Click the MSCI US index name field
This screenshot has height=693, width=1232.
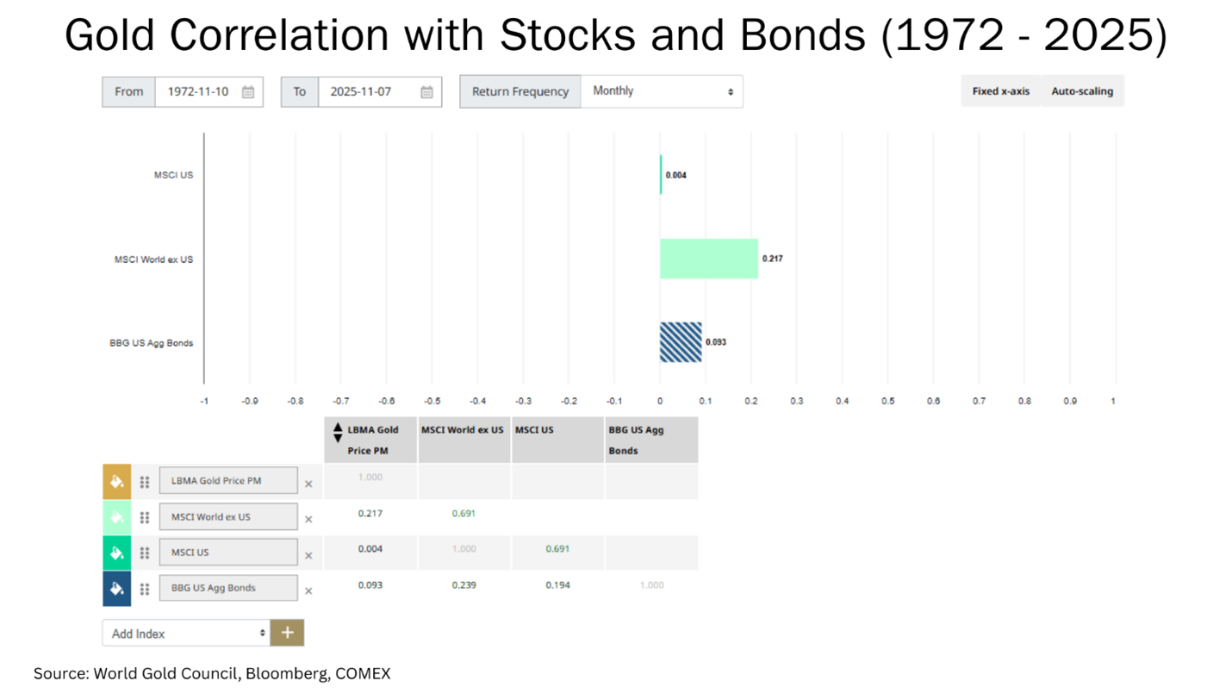228,553
